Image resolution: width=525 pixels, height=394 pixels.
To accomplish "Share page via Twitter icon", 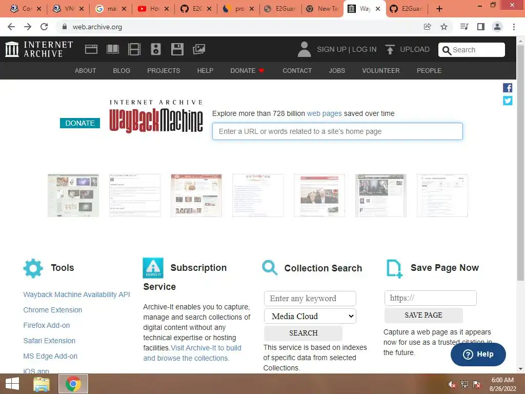I will point(508,101).
